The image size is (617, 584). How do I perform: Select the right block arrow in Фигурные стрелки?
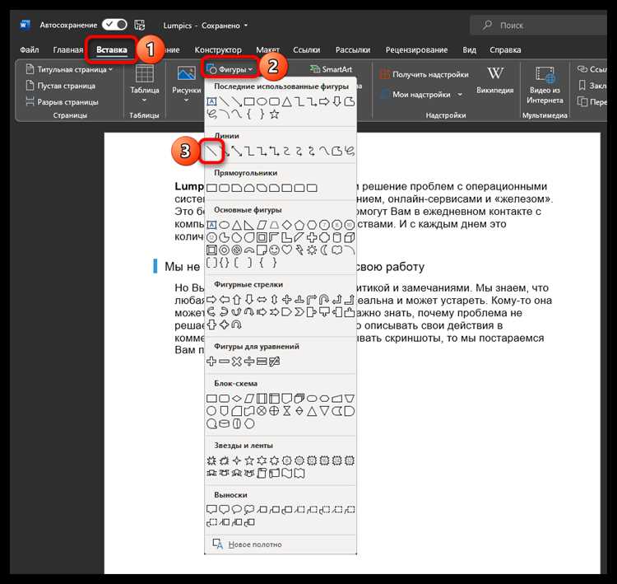coord(211,300)
